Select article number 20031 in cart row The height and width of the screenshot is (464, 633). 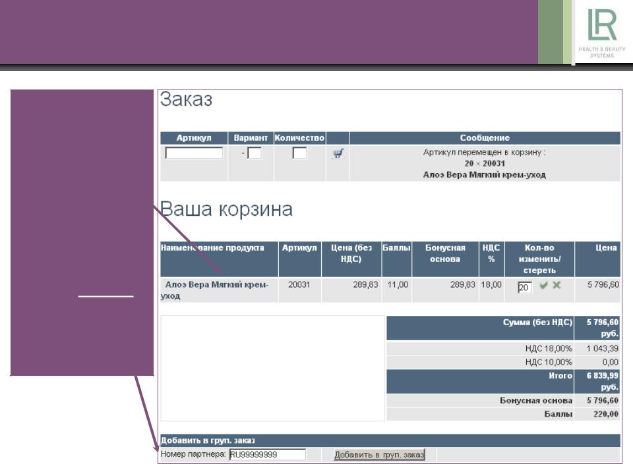299,285
